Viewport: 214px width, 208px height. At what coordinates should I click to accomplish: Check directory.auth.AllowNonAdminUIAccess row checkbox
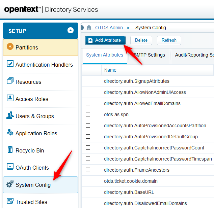tap(88, 92)
